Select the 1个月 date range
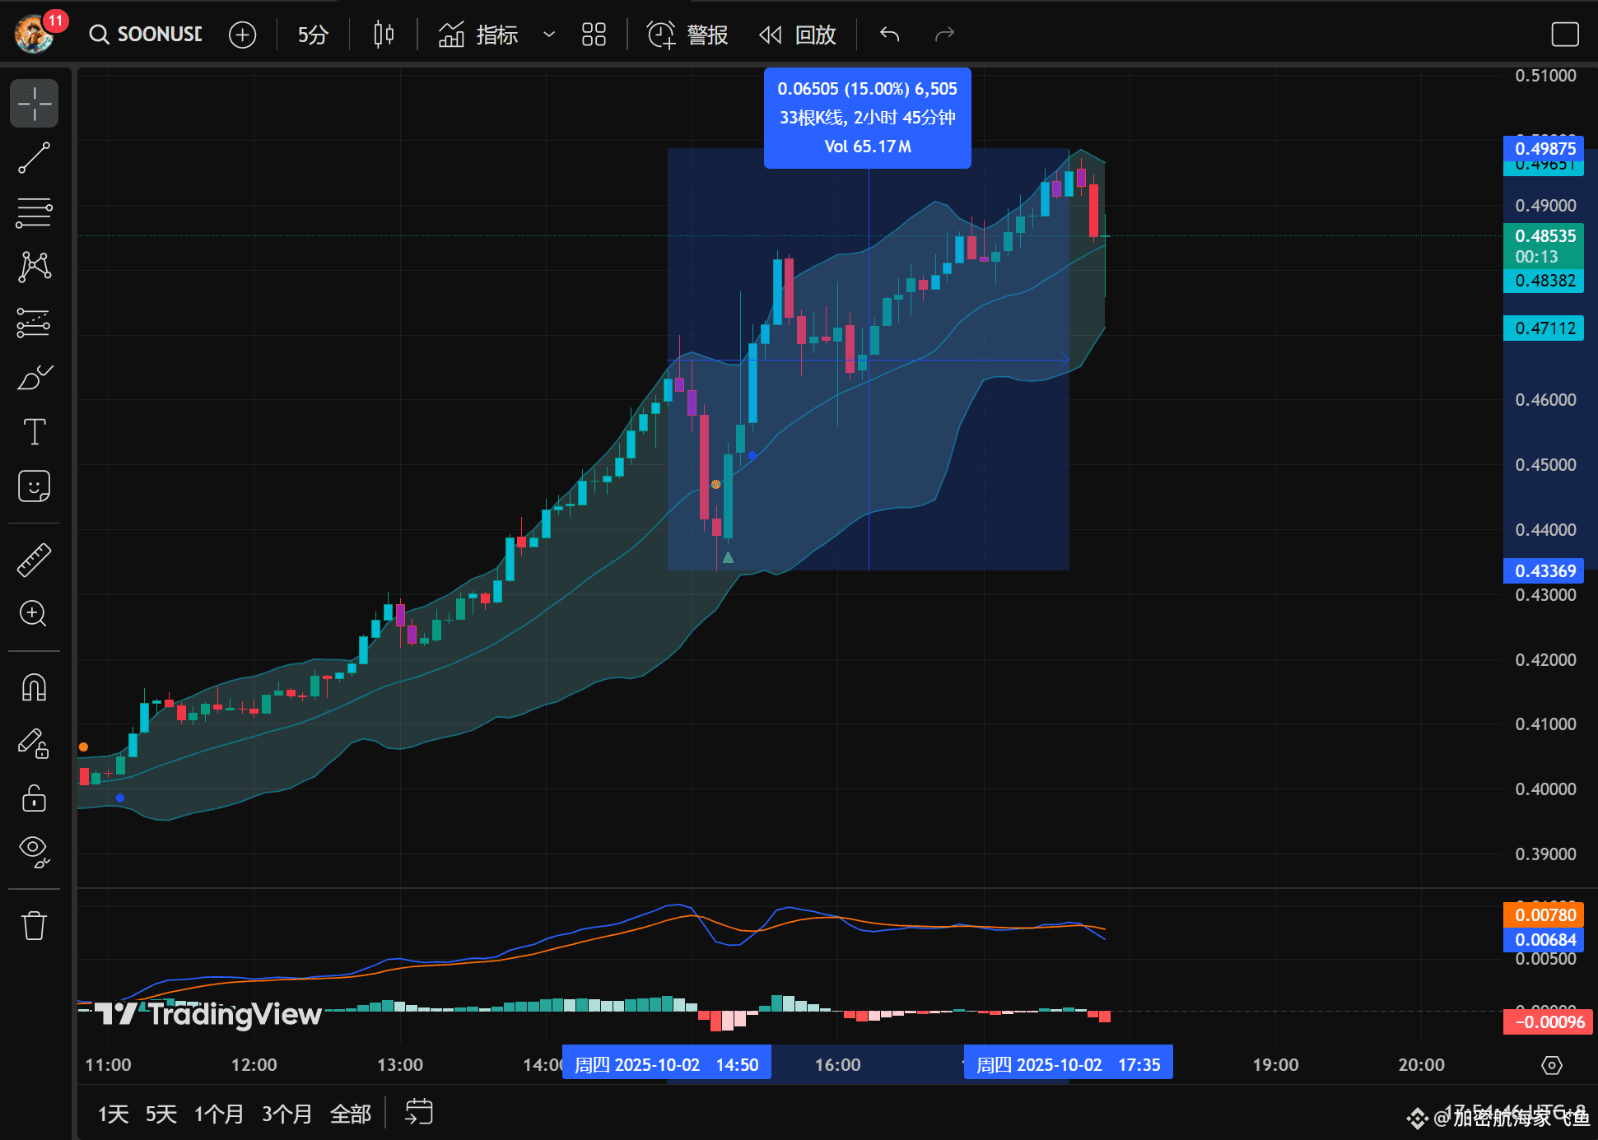Image resolution: width=1598 pixels, height=1140 pixels. click(218, 1114)
